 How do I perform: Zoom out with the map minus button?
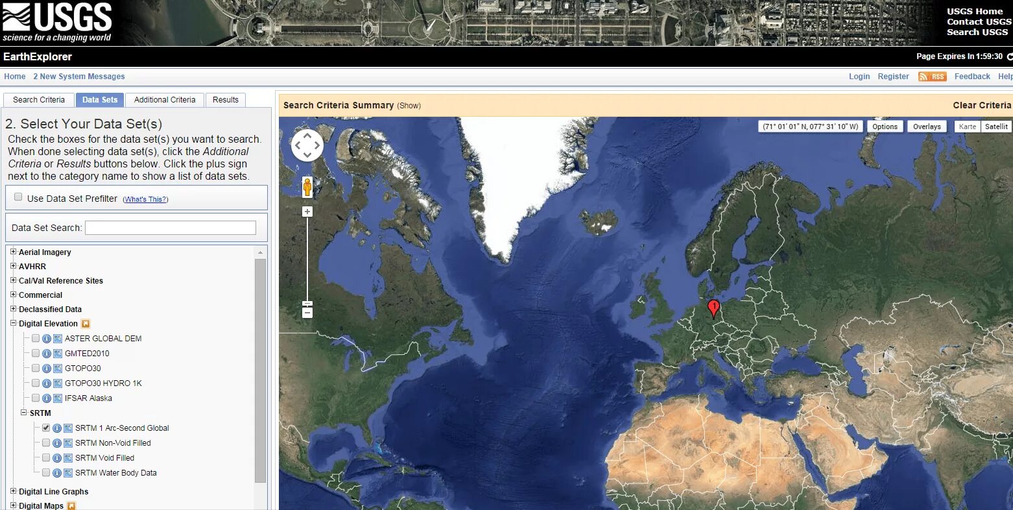point(307,313)
